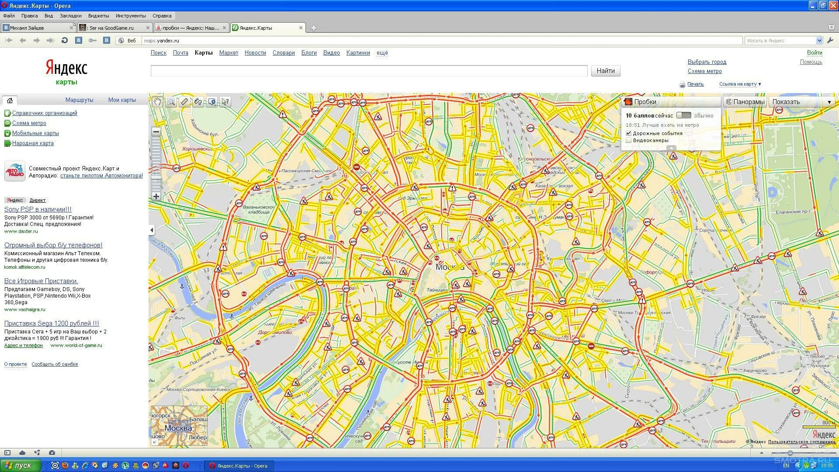
Task: Toggle the сейчас/обычно traffic switch
Action: (683, 115)
